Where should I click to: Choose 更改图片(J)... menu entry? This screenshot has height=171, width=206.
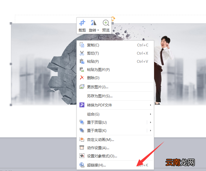click(115, 87)
